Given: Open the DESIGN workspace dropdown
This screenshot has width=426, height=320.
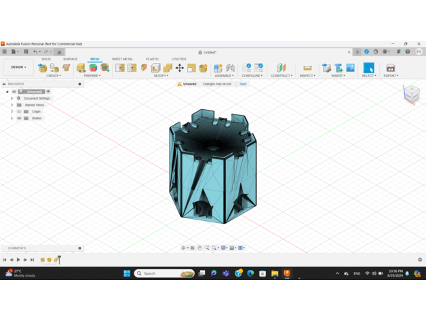Looking at the screenshot, I should [18, 67].
